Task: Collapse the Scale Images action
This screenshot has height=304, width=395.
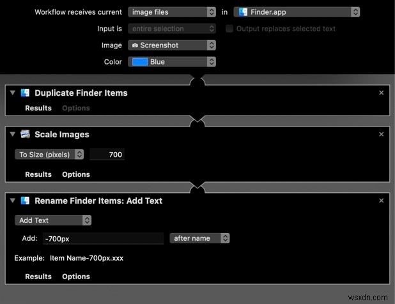Action: [x=13, y=134]
